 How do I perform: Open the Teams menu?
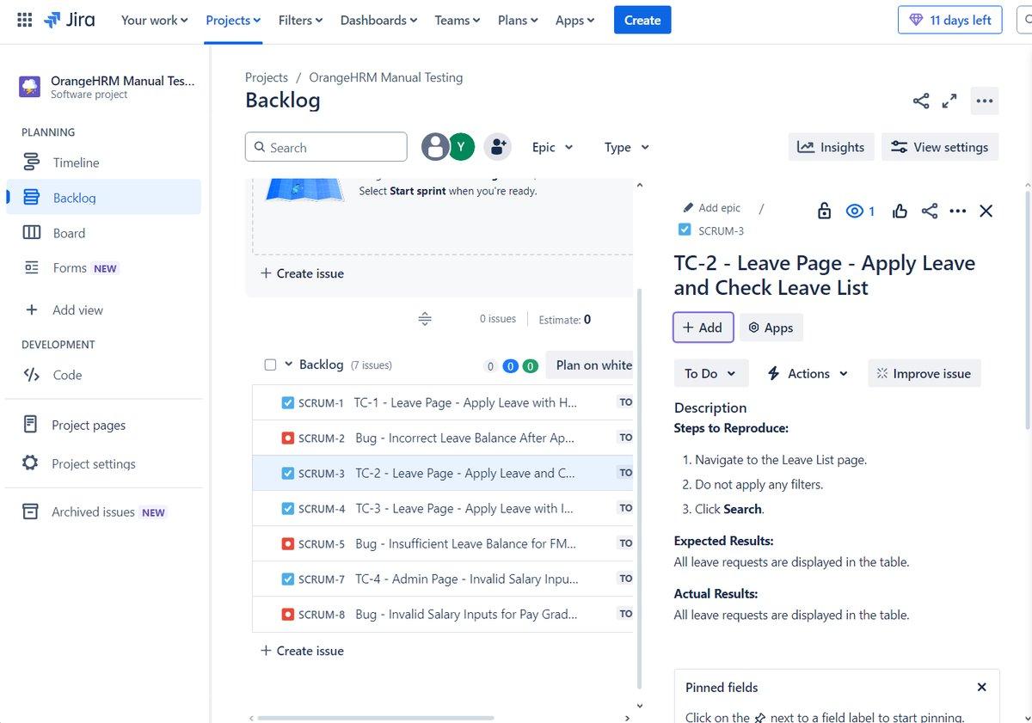pos(458,20)
